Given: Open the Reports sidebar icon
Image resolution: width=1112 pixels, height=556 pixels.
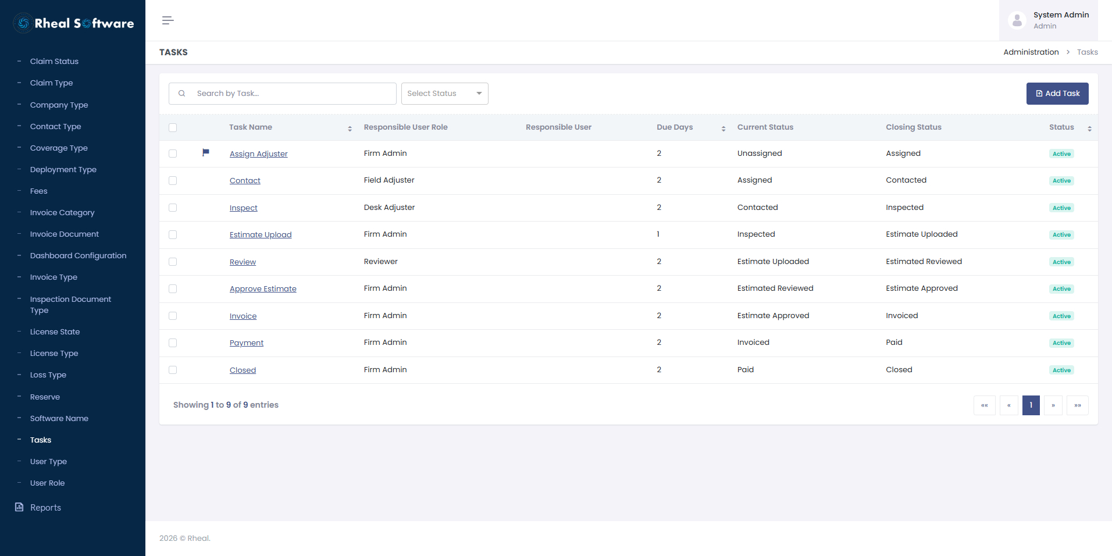Looking at the screenshot, I should click(x=19, y=507).
